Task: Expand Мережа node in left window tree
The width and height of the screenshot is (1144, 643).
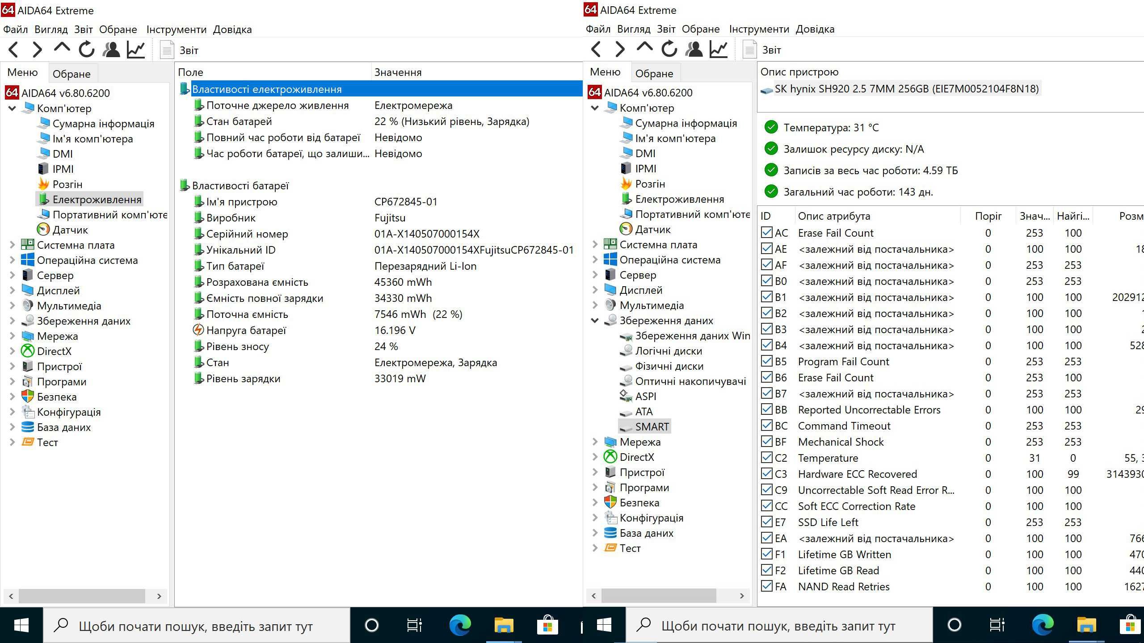Action: coord(12,336)
